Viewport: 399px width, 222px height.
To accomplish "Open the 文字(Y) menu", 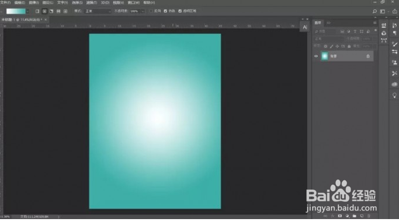I will [63, 2].
